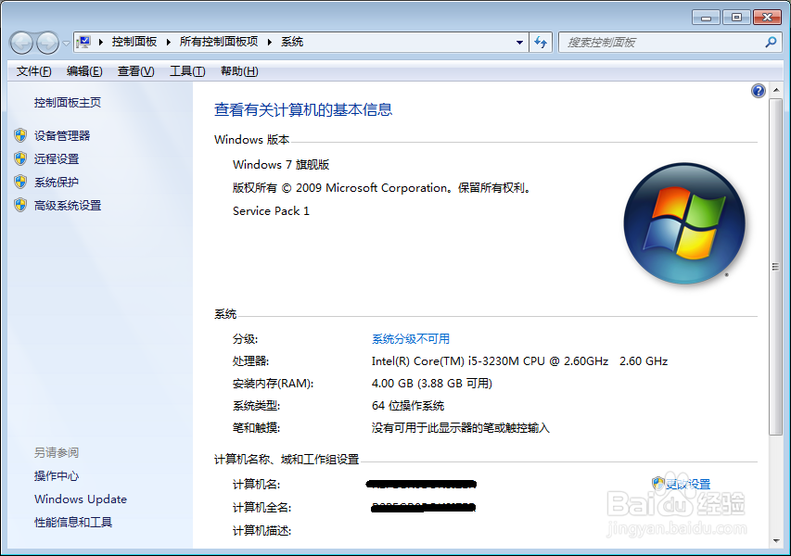
Task: Click the Windows 7 logo image
Action: click(x=684, y=222)
